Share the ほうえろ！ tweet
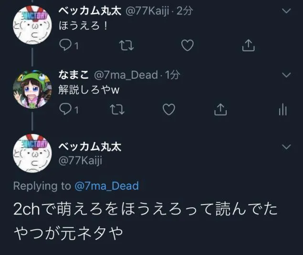The height and width of the screenshot is (255, 303). (x=249, y=45)
